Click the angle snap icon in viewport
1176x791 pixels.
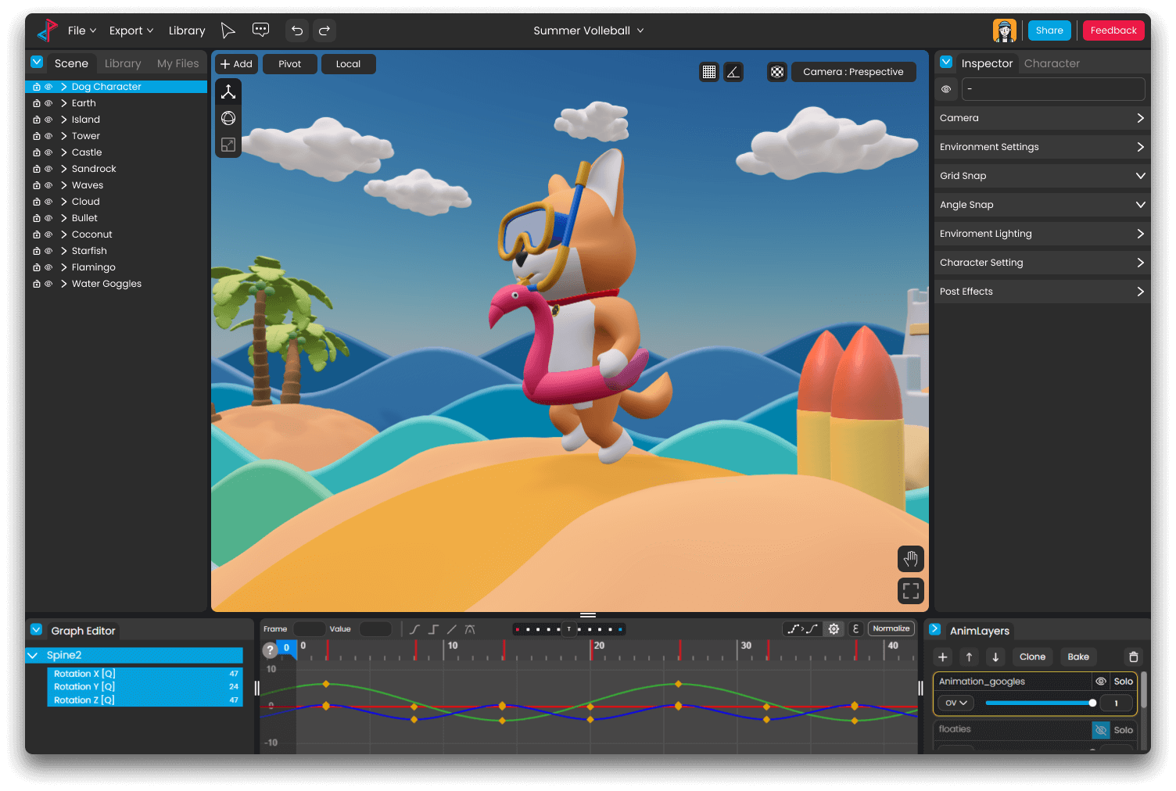tap(733, 72)
